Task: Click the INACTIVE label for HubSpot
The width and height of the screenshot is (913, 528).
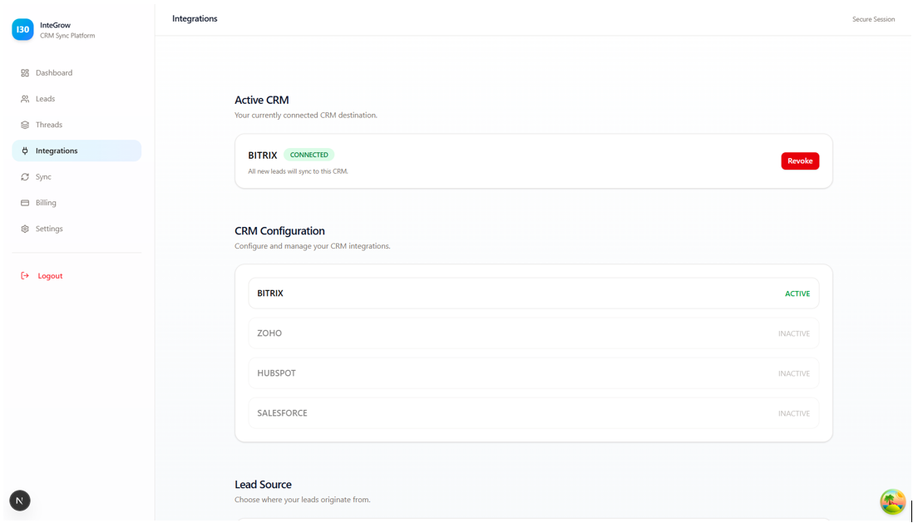Action: (794, 373)
